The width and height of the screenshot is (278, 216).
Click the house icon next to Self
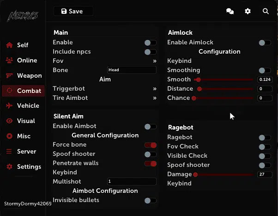pyautogui.click(x=9, y=45)
